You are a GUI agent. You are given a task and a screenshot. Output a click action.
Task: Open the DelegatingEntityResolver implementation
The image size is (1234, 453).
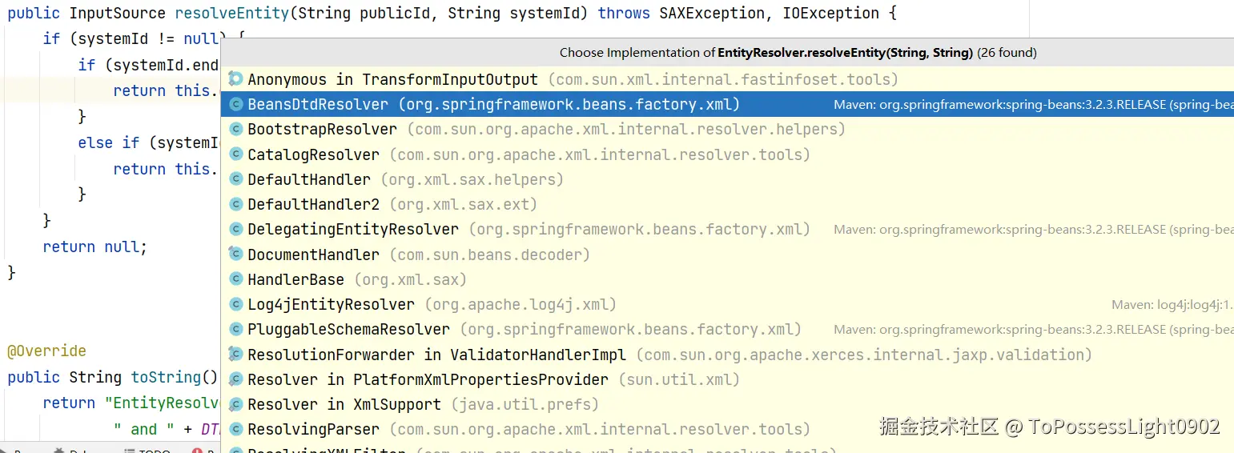point(353,229)
